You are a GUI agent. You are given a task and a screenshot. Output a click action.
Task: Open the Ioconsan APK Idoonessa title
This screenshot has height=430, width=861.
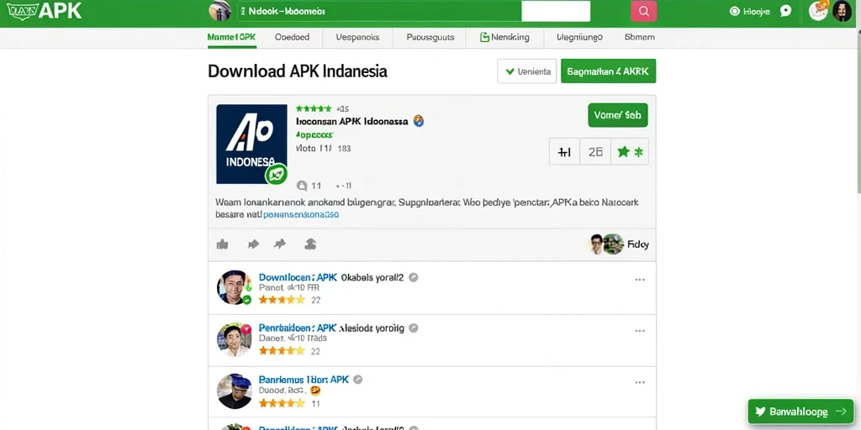(x=351, y=121)
